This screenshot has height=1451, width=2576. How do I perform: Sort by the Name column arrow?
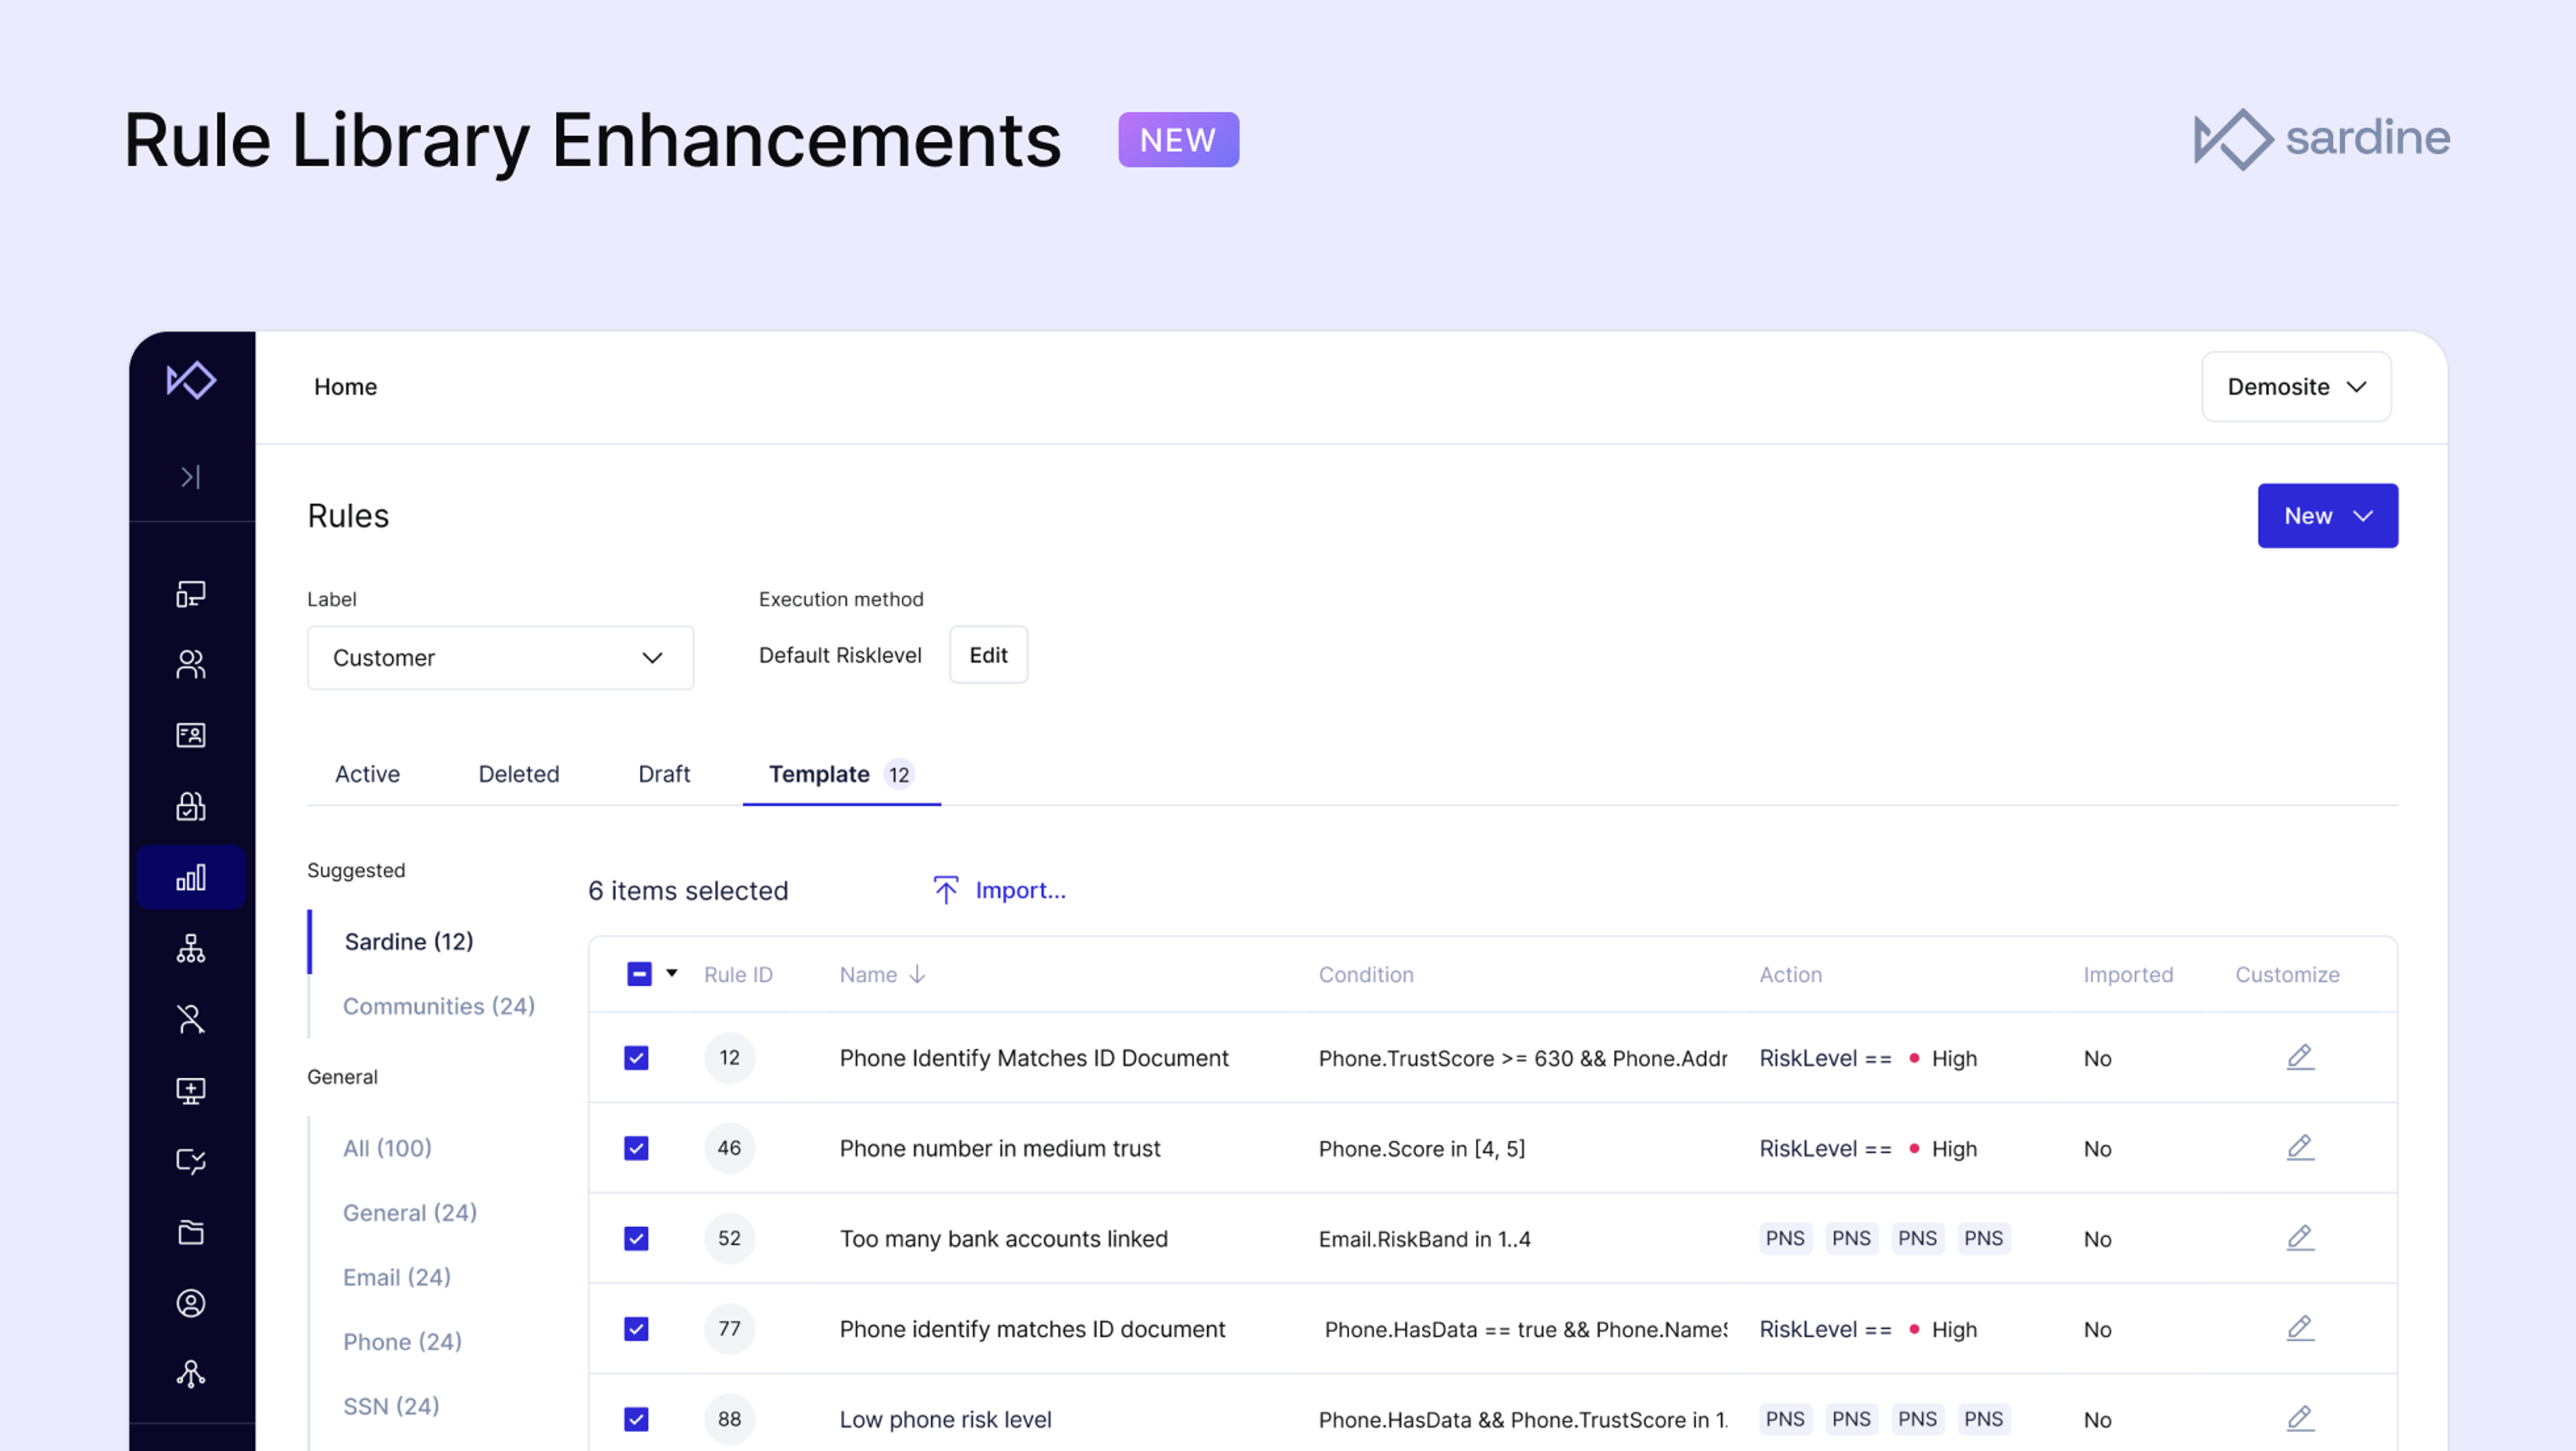(x=917, y=974)
